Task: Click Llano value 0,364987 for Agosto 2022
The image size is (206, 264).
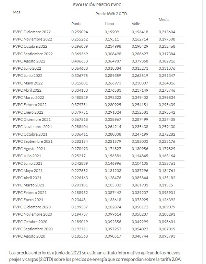Action: coord(113,61)
